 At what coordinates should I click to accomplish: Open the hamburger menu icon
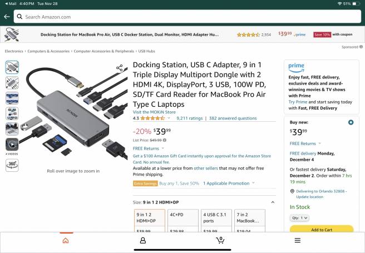tap(298, 240)
